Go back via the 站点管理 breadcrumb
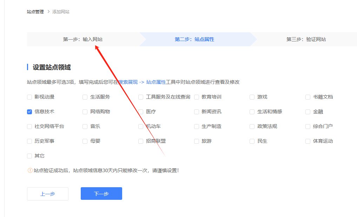 point(34,12)
